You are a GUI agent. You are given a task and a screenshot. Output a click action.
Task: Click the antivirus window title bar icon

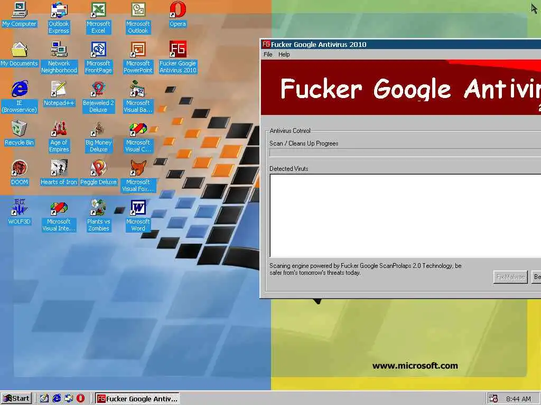(x=266, y=44)
